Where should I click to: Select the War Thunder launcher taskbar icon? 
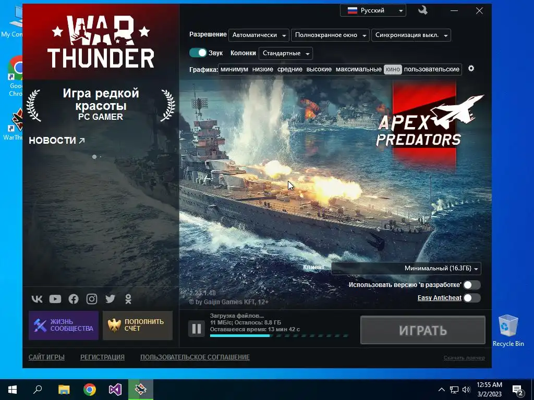point(141,390)
